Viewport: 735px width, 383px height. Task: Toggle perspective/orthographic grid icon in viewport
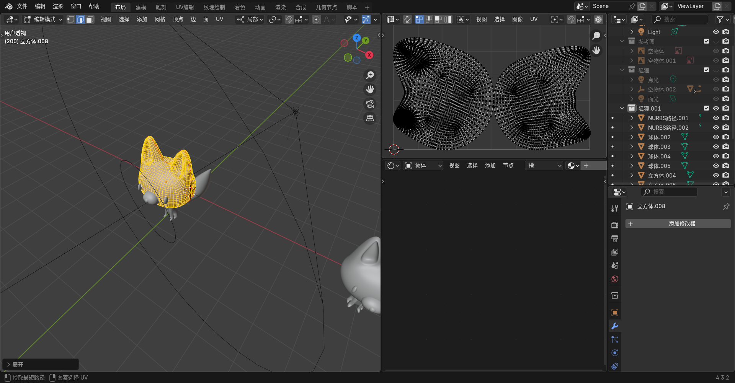(x=370, y=119)
